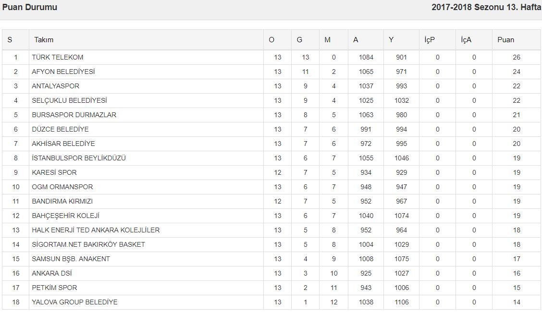Click the Puan column header
The width and height of the screenshot is (542, 314).
click(505, 40)
